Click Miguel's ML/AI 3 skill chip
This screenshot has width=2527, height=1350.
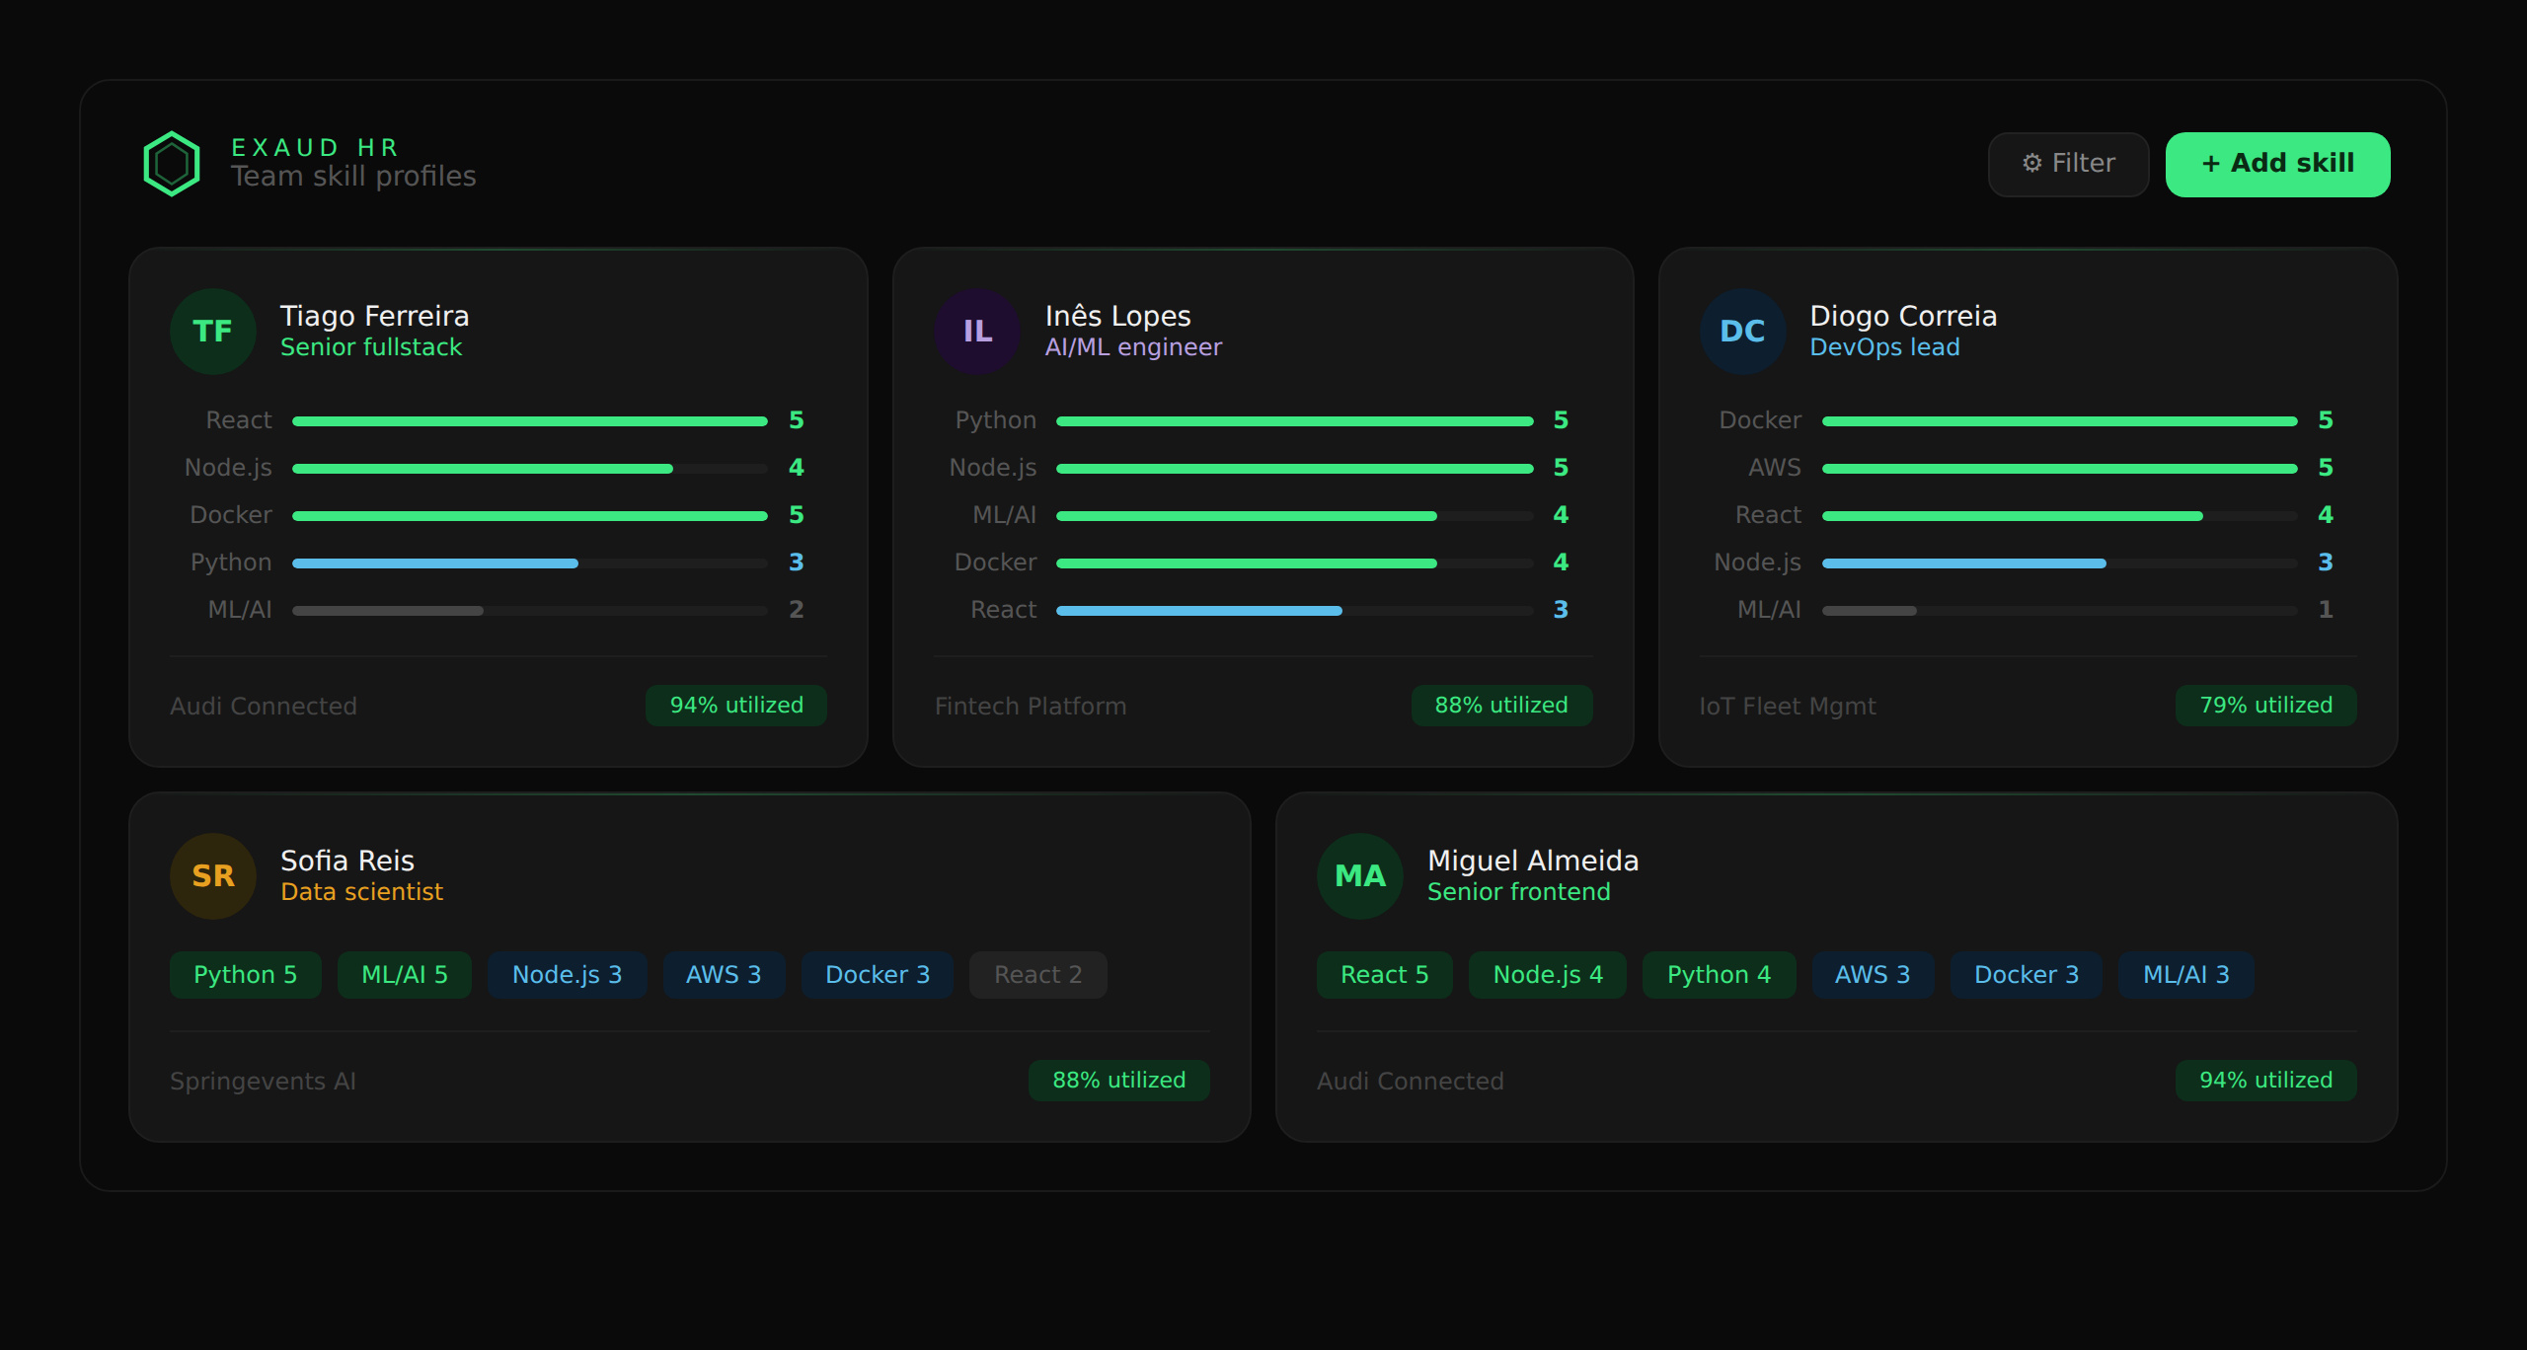(2185, 975)
